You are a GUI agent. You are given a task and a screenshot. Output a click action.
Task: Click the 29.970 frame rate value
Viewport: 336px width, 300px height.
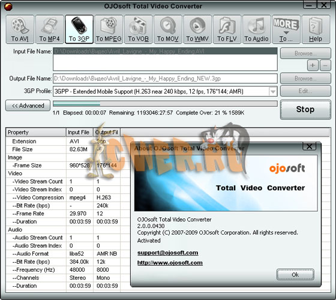pyautogui.click(x=78, y=214)
